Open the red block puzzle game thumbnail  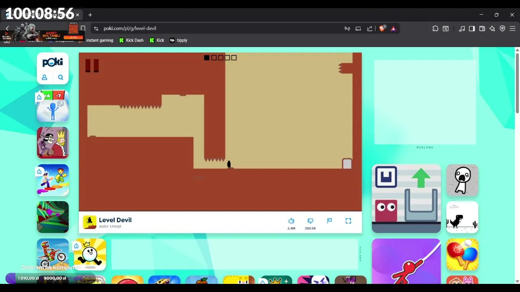[406, 199]
